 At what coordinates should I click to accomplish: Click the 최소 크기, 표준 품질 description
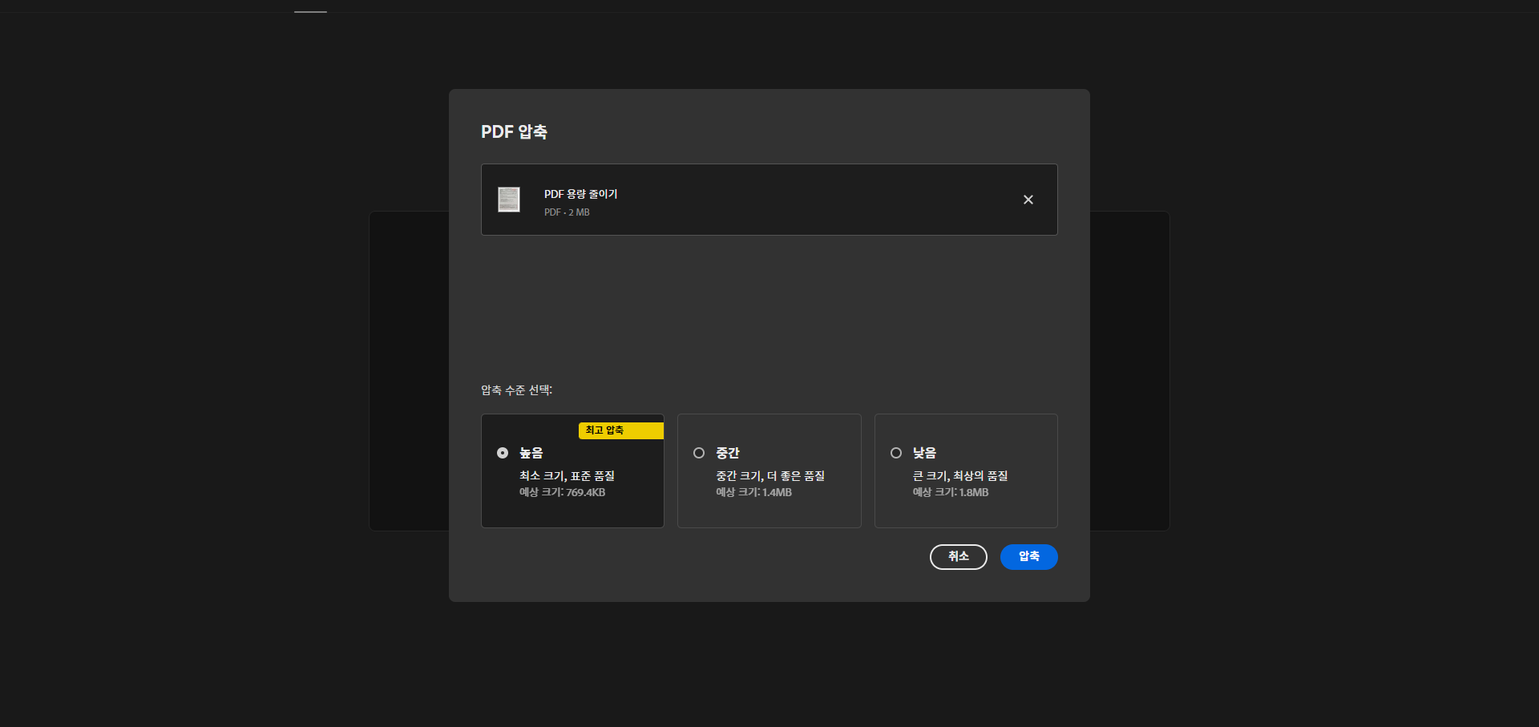(x=567, y=475)
